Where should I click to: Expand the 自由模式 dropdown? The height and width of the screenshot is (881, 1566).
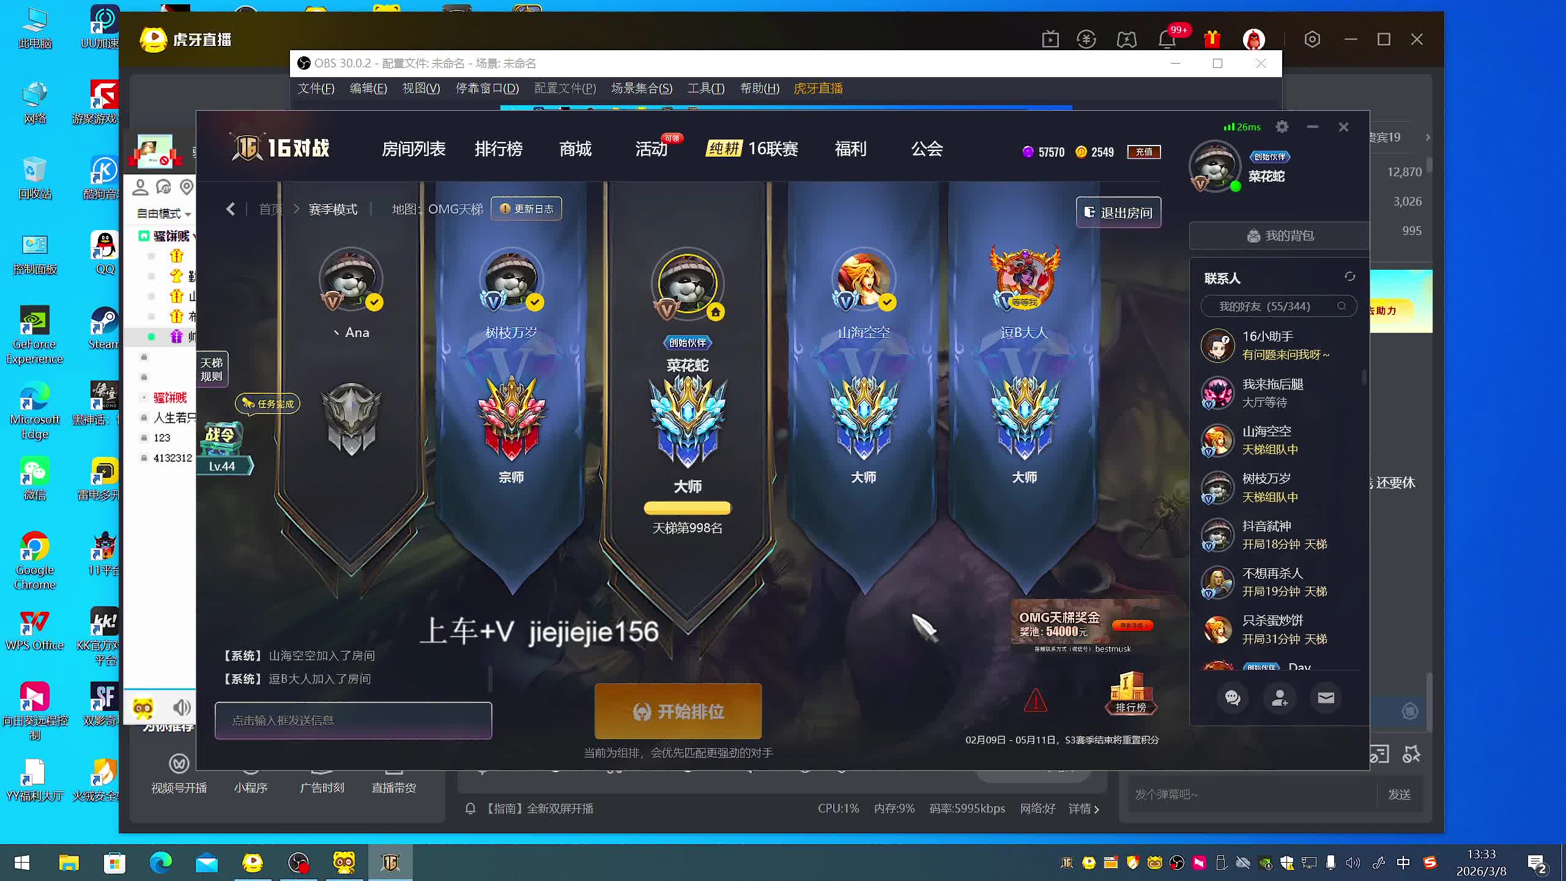tap(163, 214)
